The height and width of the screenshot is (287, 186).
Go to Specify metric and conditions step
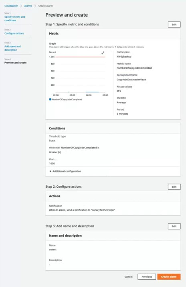[x=15, y=18]
